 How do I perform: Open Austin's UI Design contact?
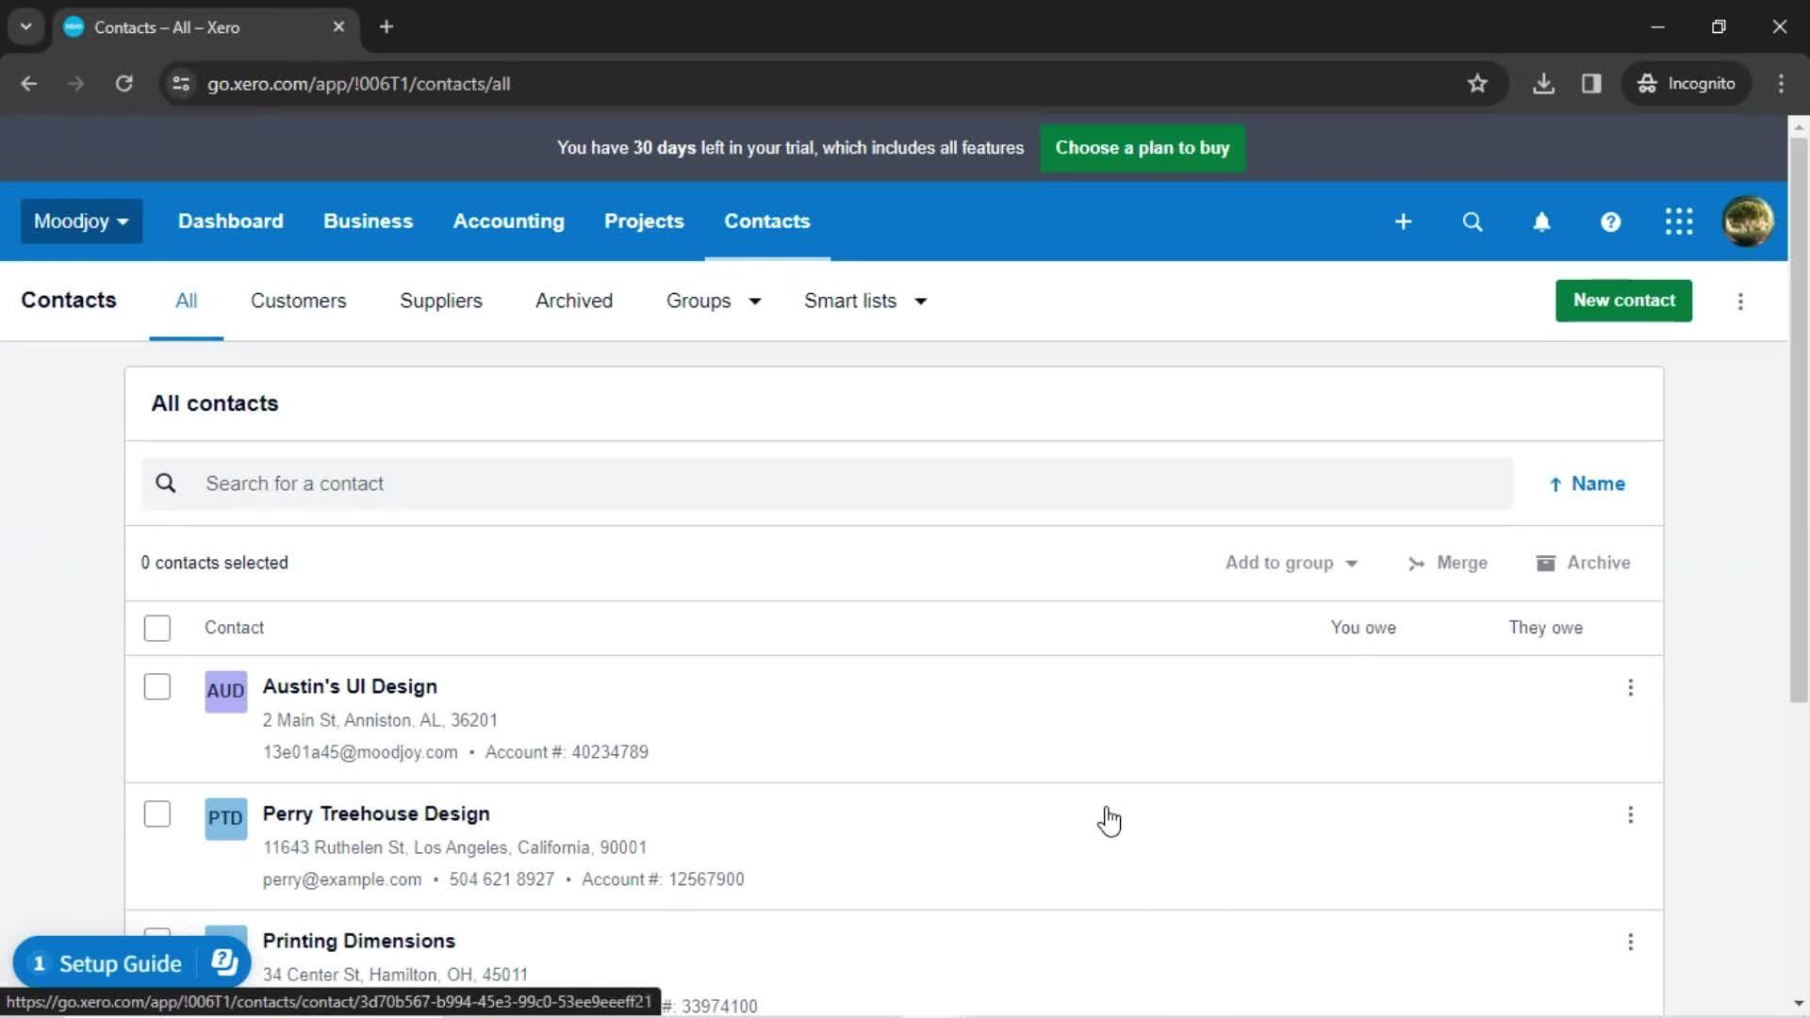[x=350, y=687]
